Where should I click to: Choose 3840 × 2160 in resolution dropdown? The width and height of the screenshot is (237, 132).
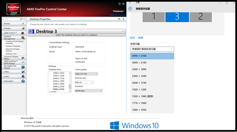(152, 63)
